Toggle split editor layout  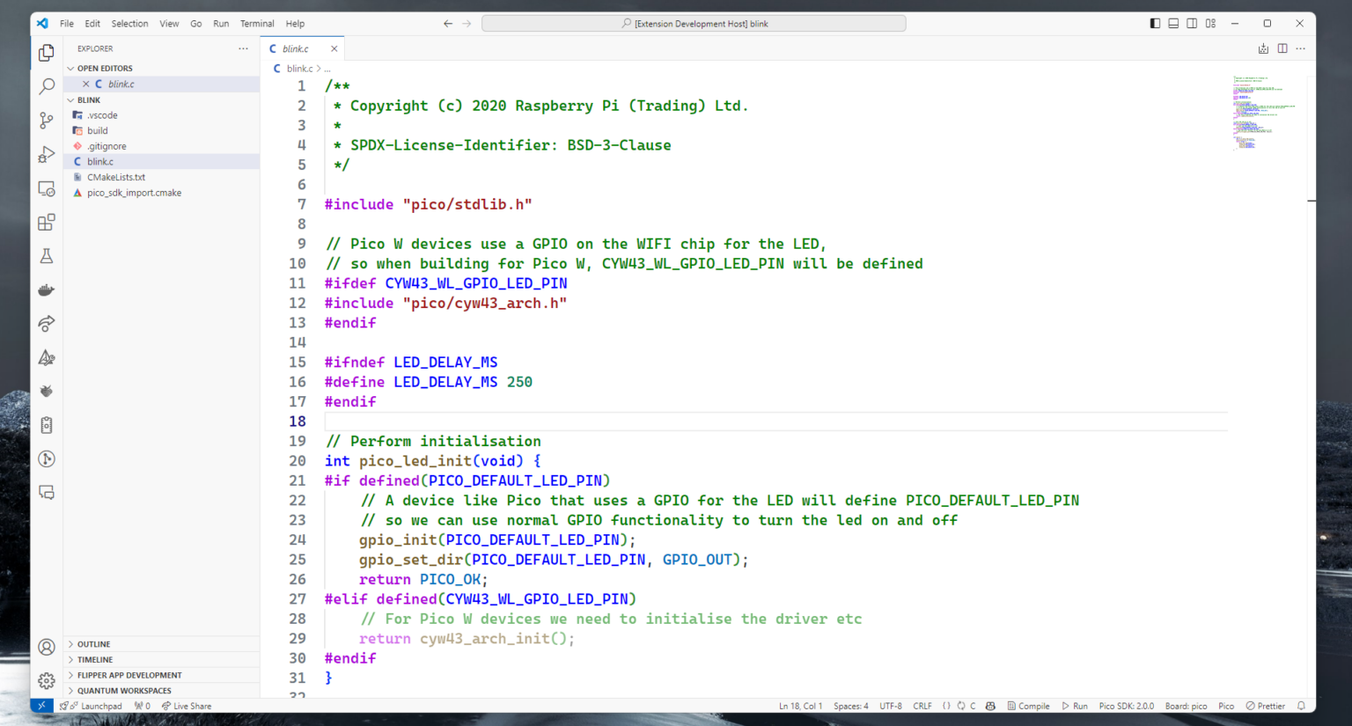1282,48
